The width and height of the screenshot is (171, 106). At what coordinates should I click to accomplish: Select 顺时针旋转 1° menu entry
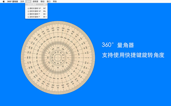(36, 14)
